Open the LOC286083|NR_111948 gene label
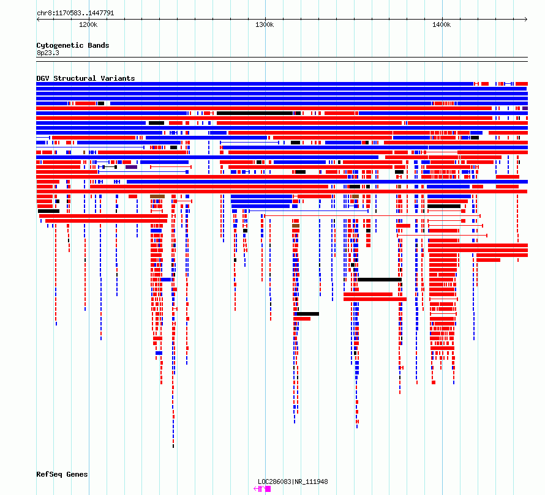 coord(293,482)
